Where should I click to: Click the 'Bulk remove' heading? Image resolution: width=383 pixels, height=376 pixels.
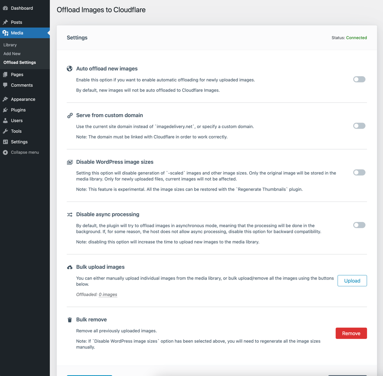91,320
